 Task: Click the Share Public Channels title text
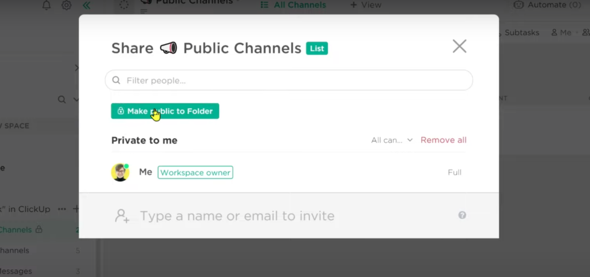pos(206,48)
